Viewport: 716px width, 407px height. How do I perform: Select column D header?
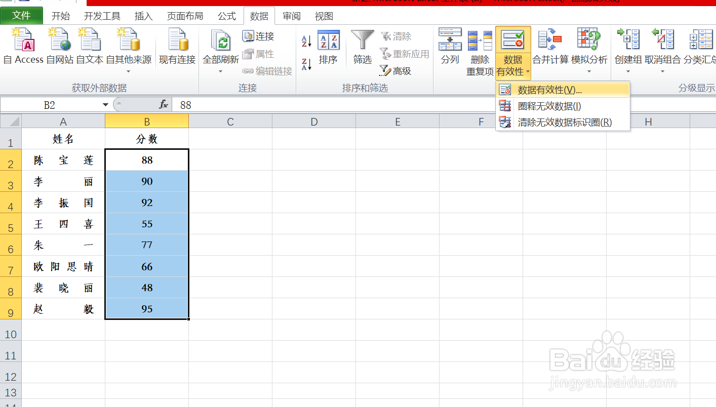(x=314, y=121)
